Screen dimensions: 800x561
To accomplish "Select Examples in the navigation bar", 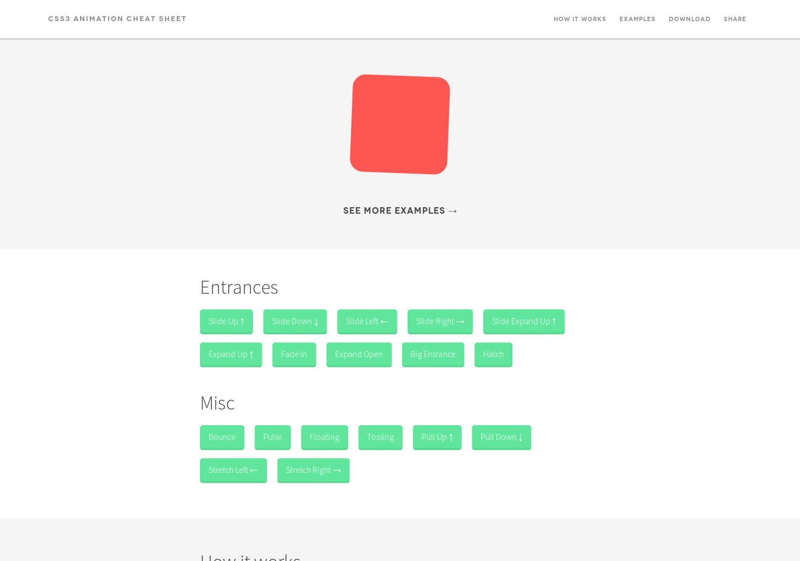I will (x=637, y=19).
